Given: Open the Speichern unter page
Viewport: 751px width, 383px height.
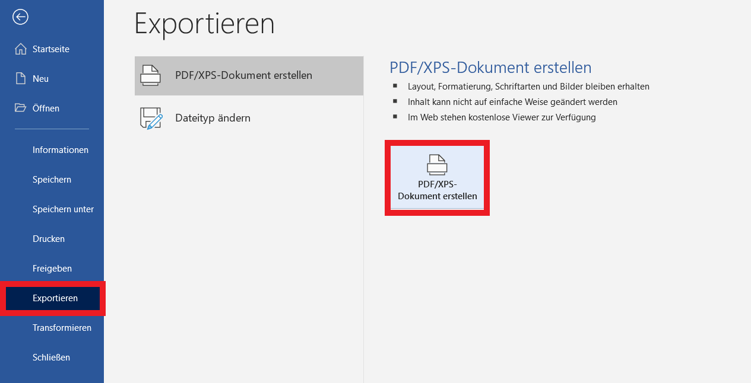Looking at the screenshot, I should pyautogui.click(x=63, y=209).
